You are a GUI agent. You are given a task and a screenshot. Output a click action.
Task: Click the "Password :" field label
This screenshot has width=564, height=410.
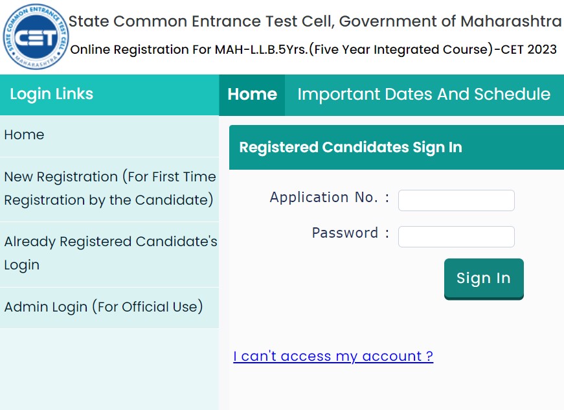coord(350,233)
